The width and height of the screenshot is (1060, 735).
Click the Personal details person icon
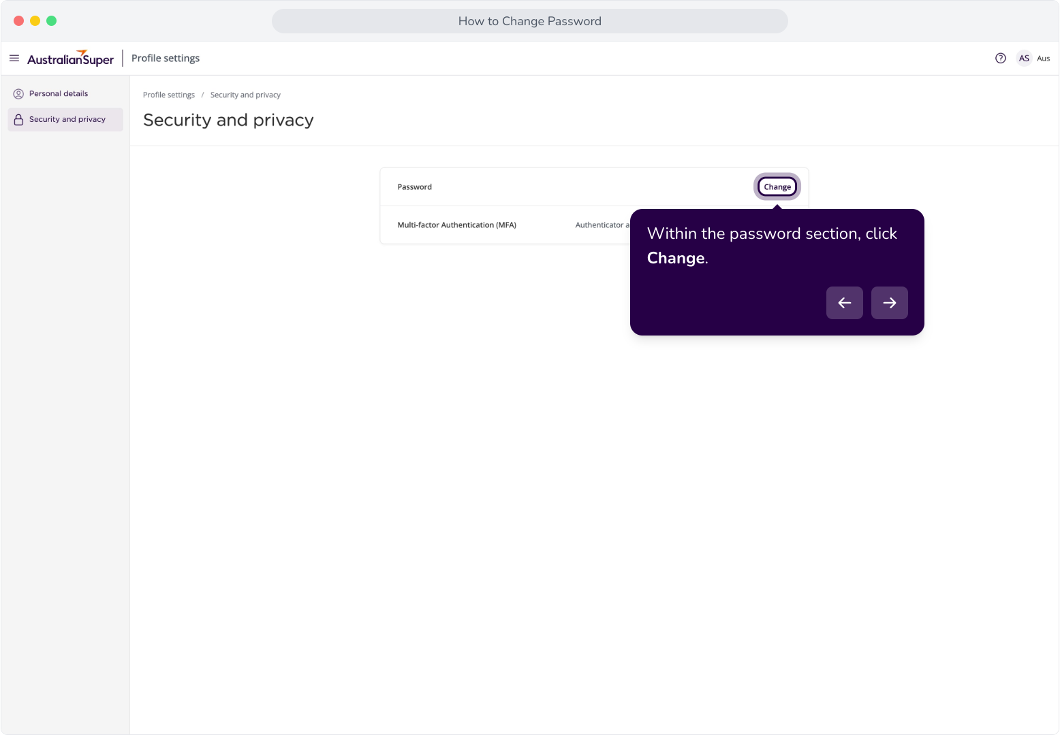[x=18, y=94]
